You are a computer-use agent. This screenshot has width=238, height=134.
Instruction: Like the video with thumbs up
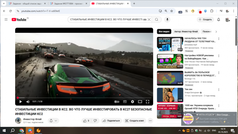(x=86, y=121)
